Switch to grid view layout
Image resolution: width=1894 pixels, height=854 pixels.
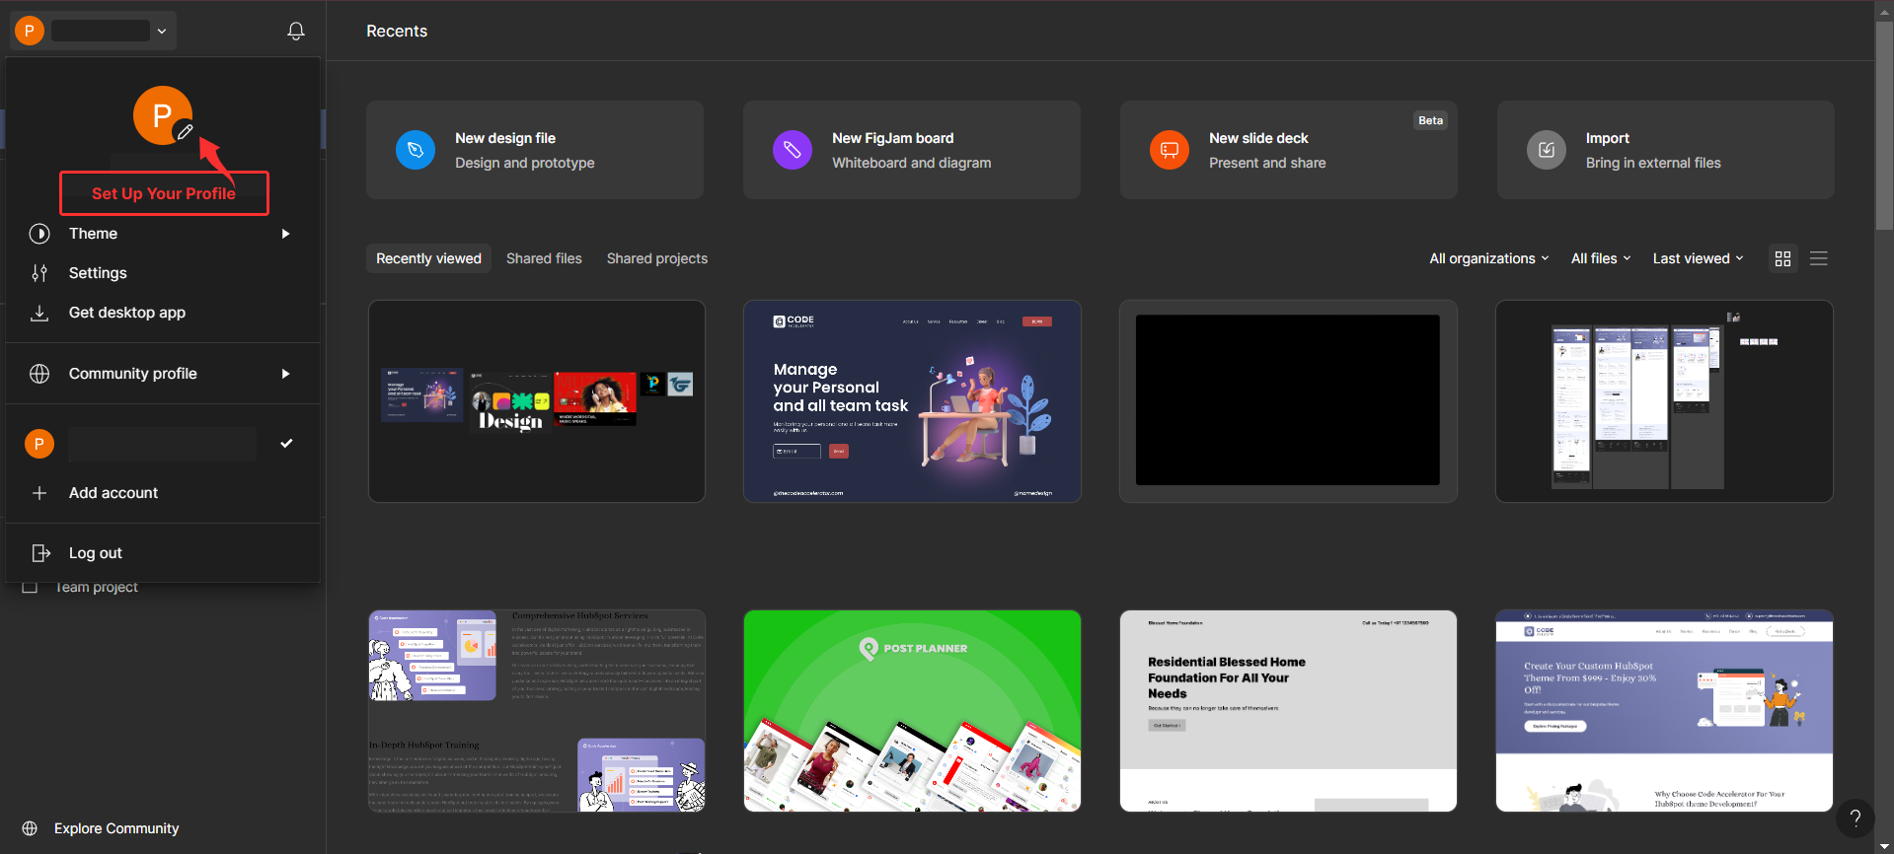(1782, 258)
